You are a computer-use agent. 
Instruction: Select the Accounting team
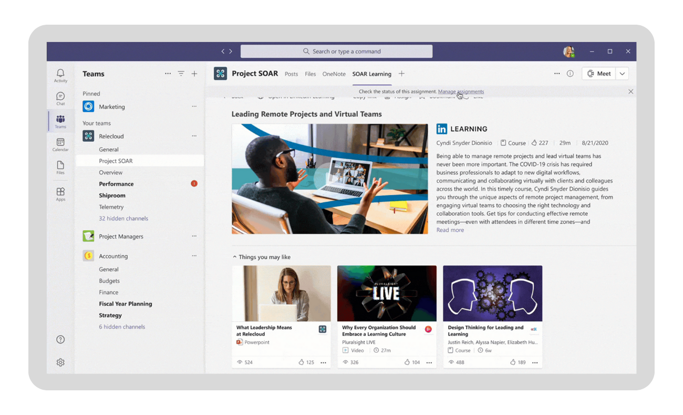pos(113,256)
